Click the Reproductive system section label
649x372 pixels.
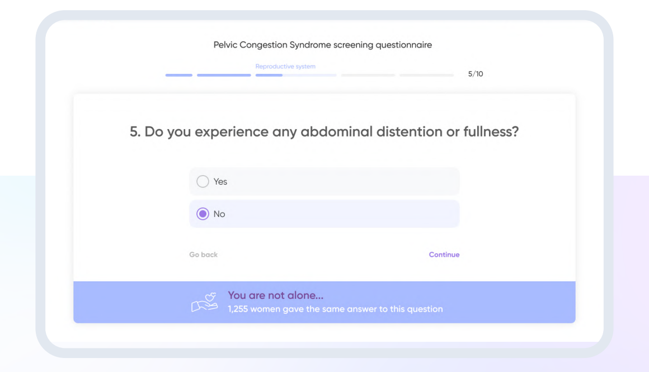tap(285, 67)
